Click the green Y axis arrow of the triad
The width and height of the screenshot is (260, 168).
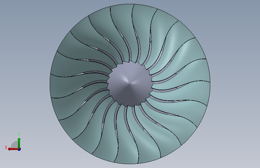[19, 143]
